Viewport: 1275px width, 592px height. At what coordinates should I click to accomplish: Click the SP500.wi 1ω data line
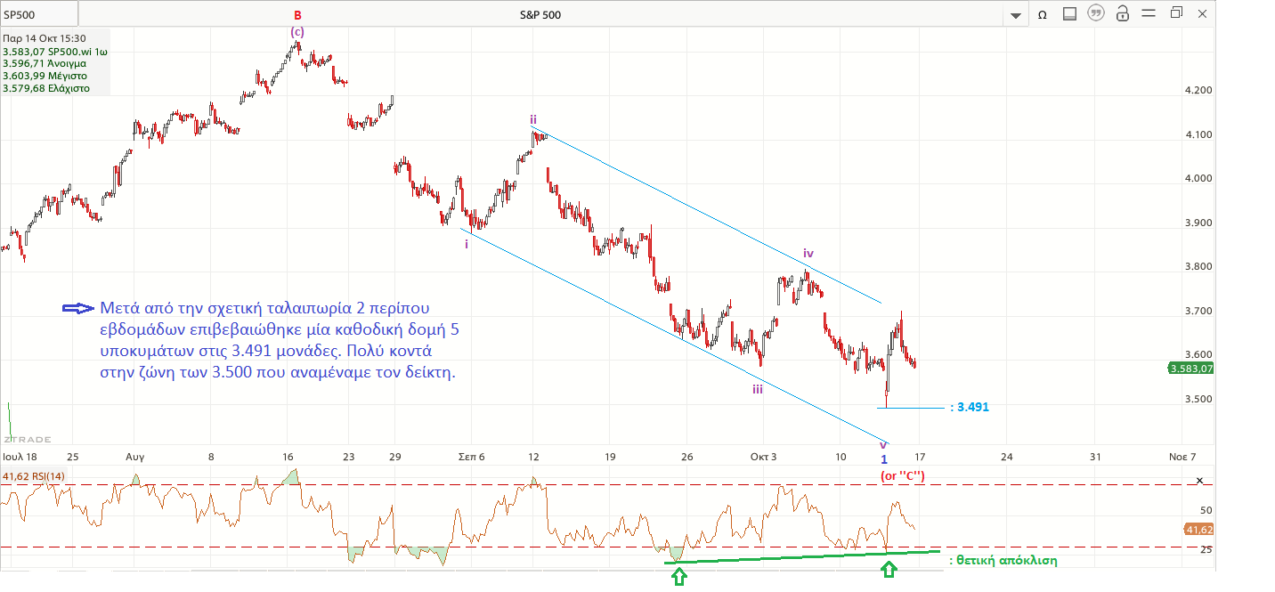54,52
